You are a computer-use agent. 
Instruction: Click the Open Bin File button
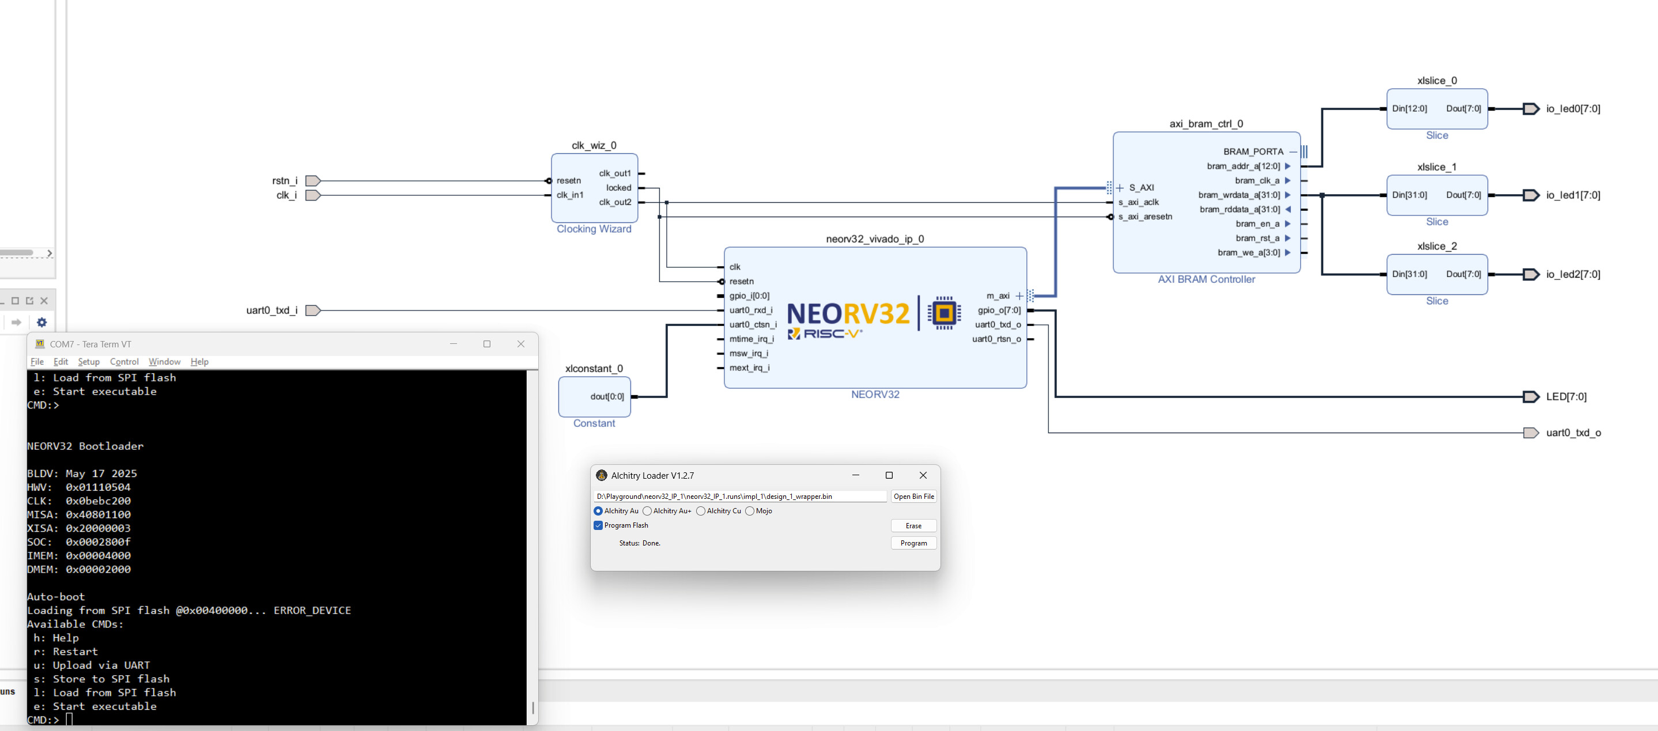click(913, 497)
